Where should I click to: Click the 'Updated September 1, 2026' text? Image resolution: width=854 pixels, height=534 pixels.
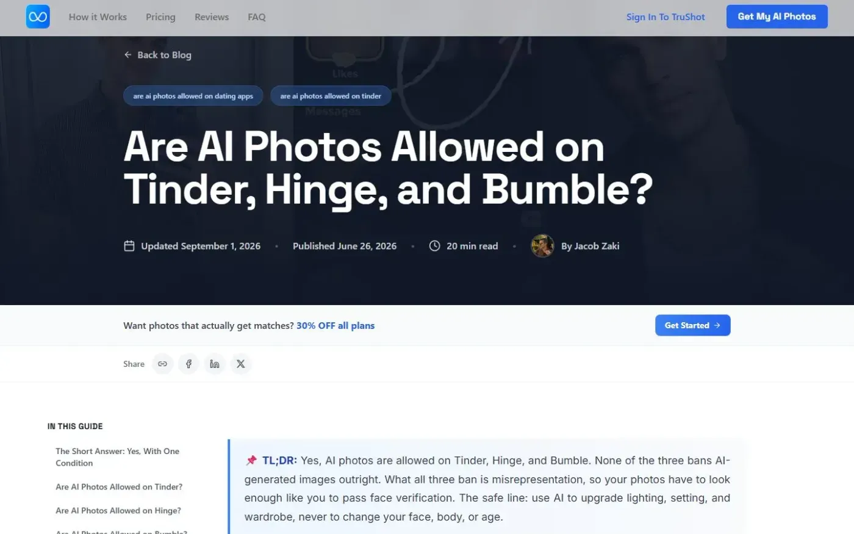coord(201,246)
